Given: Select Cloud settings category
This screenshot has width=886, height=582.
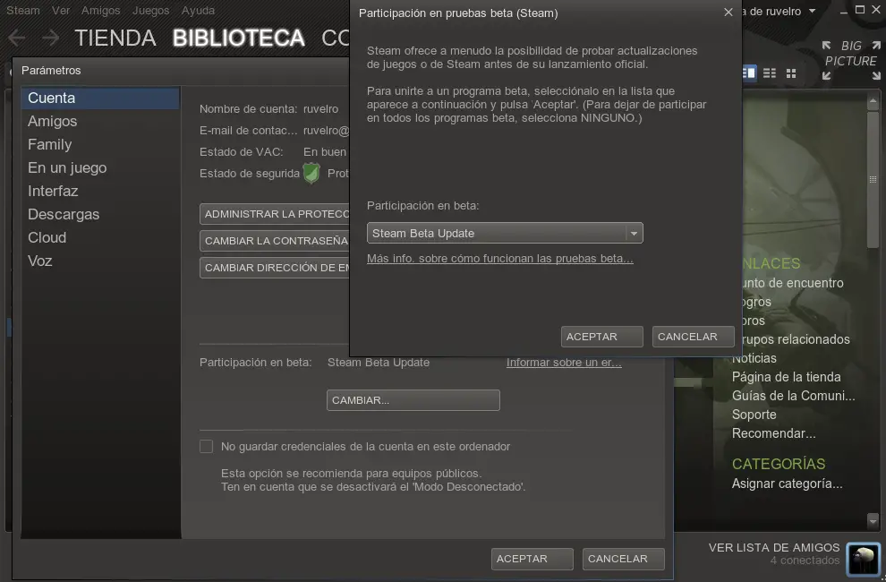Looking at the screenshot, I should [100, 237].
